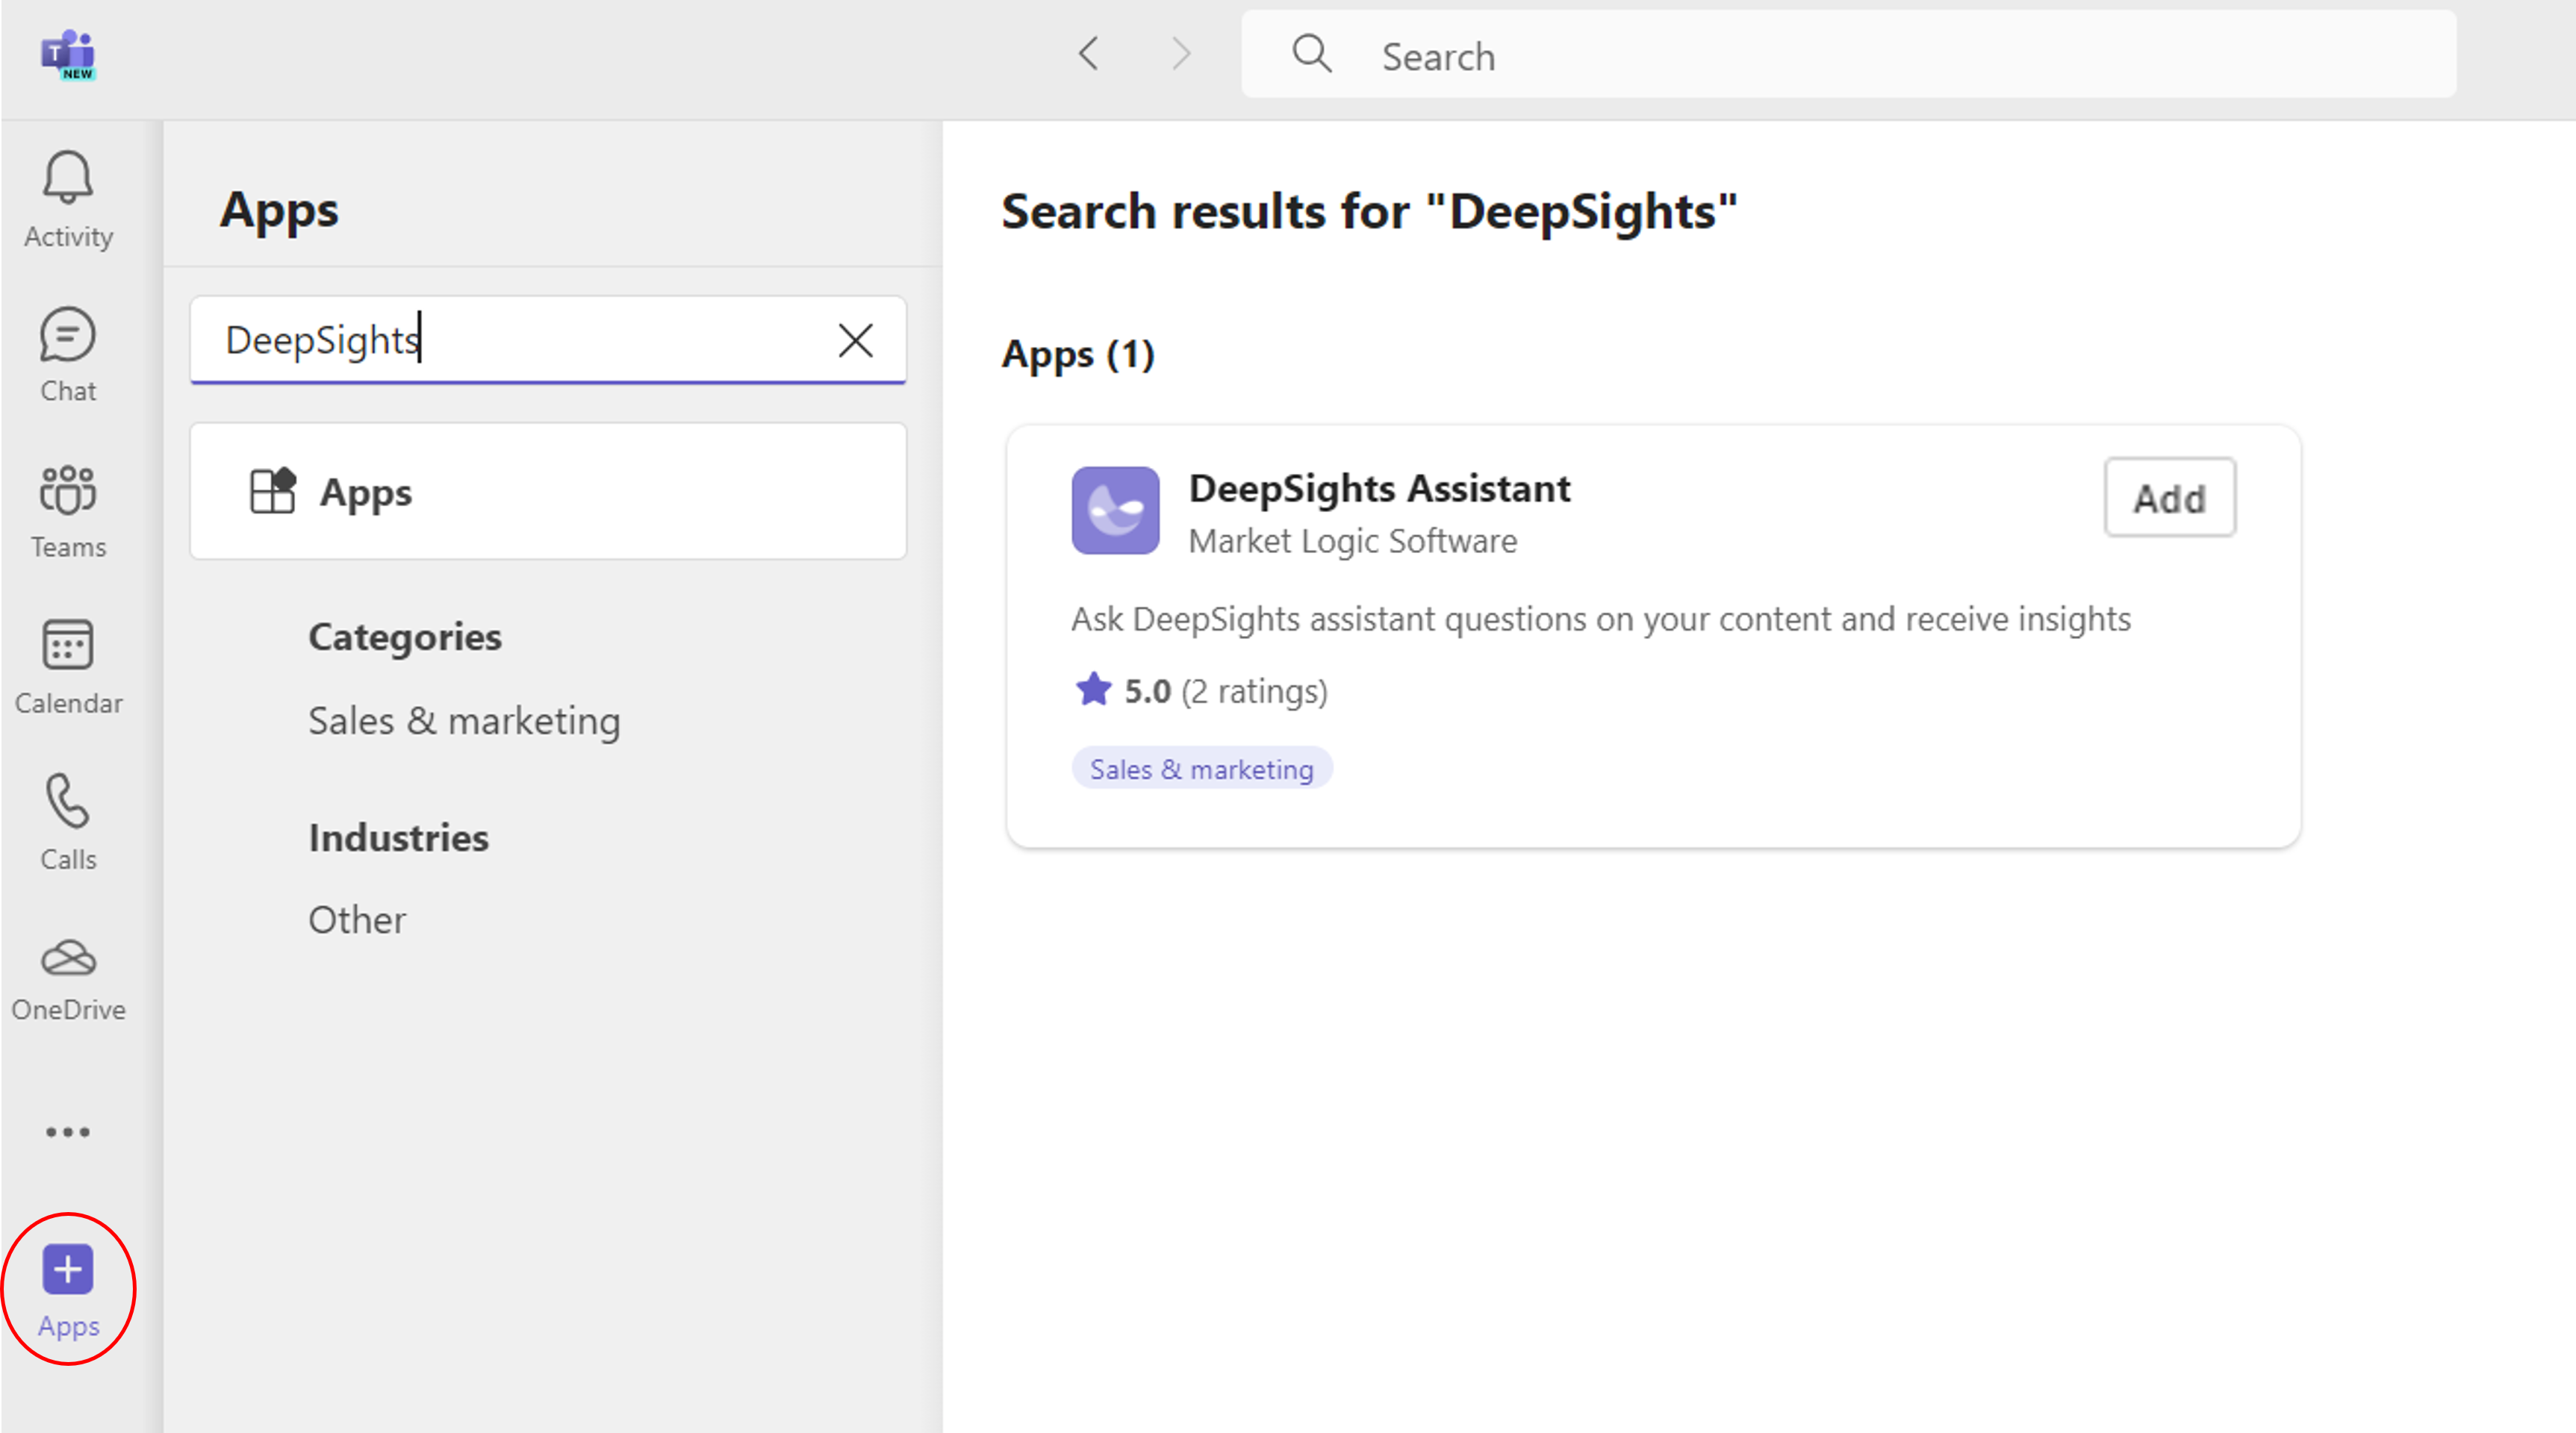Navigate back with the left arrow
This screenshot has width=2576, height=1433.
[x=1089, y=54]
